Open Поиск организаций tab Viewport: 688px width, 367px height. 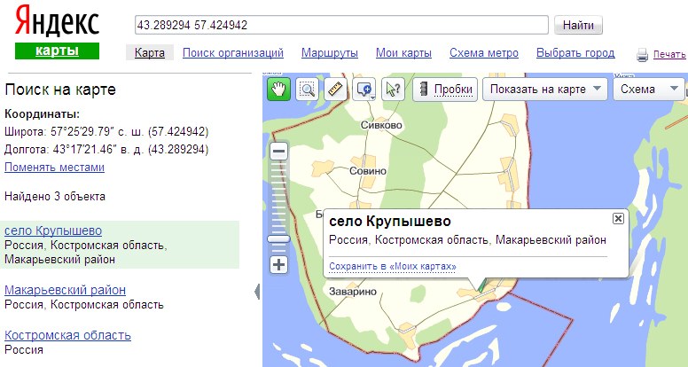coord(233,53)
